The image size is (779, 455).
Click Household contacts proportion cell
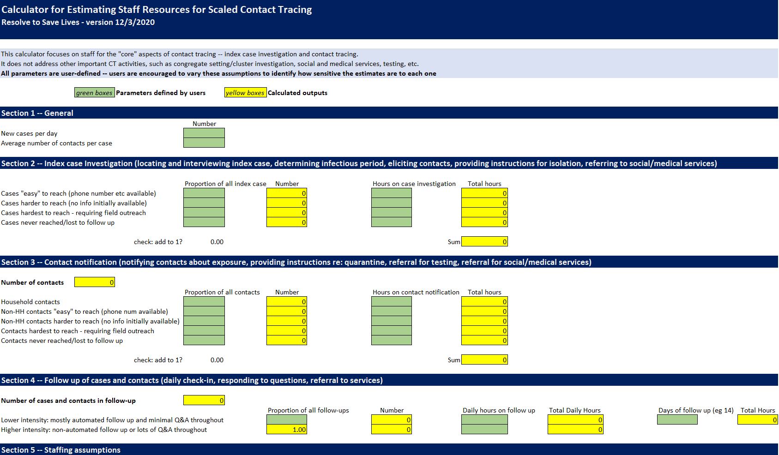(204, 301)
